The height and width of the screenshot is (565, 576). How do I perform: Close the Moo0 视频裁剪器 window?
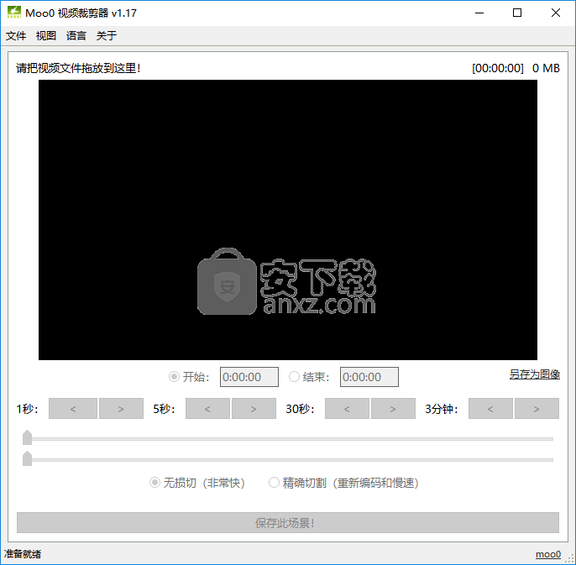point(556,13)
